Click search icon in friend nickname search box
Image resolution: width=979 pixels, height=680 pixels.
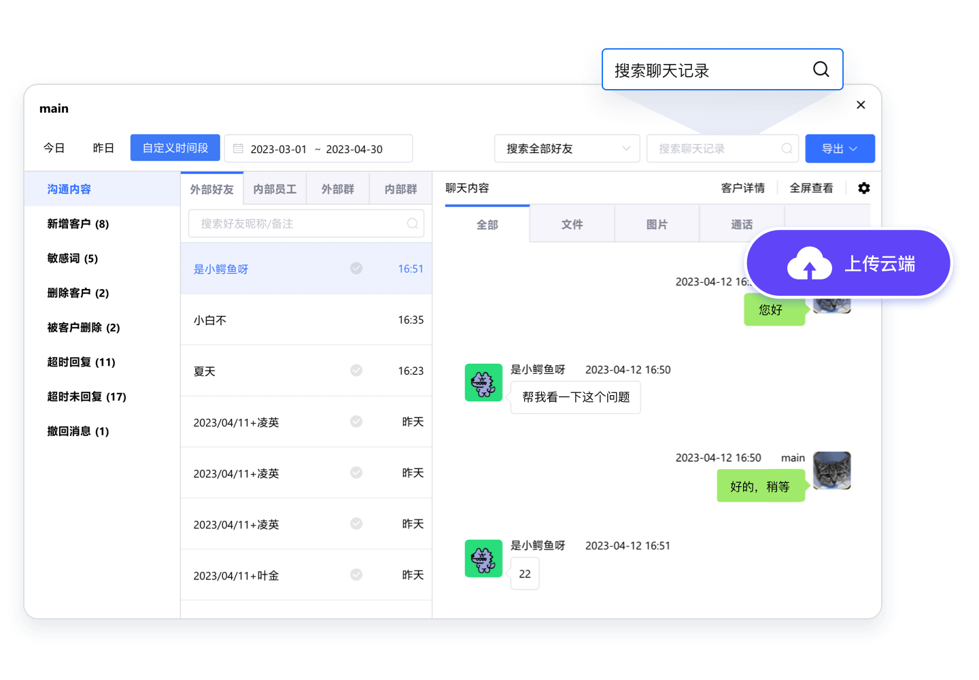(x=412, y=224)
